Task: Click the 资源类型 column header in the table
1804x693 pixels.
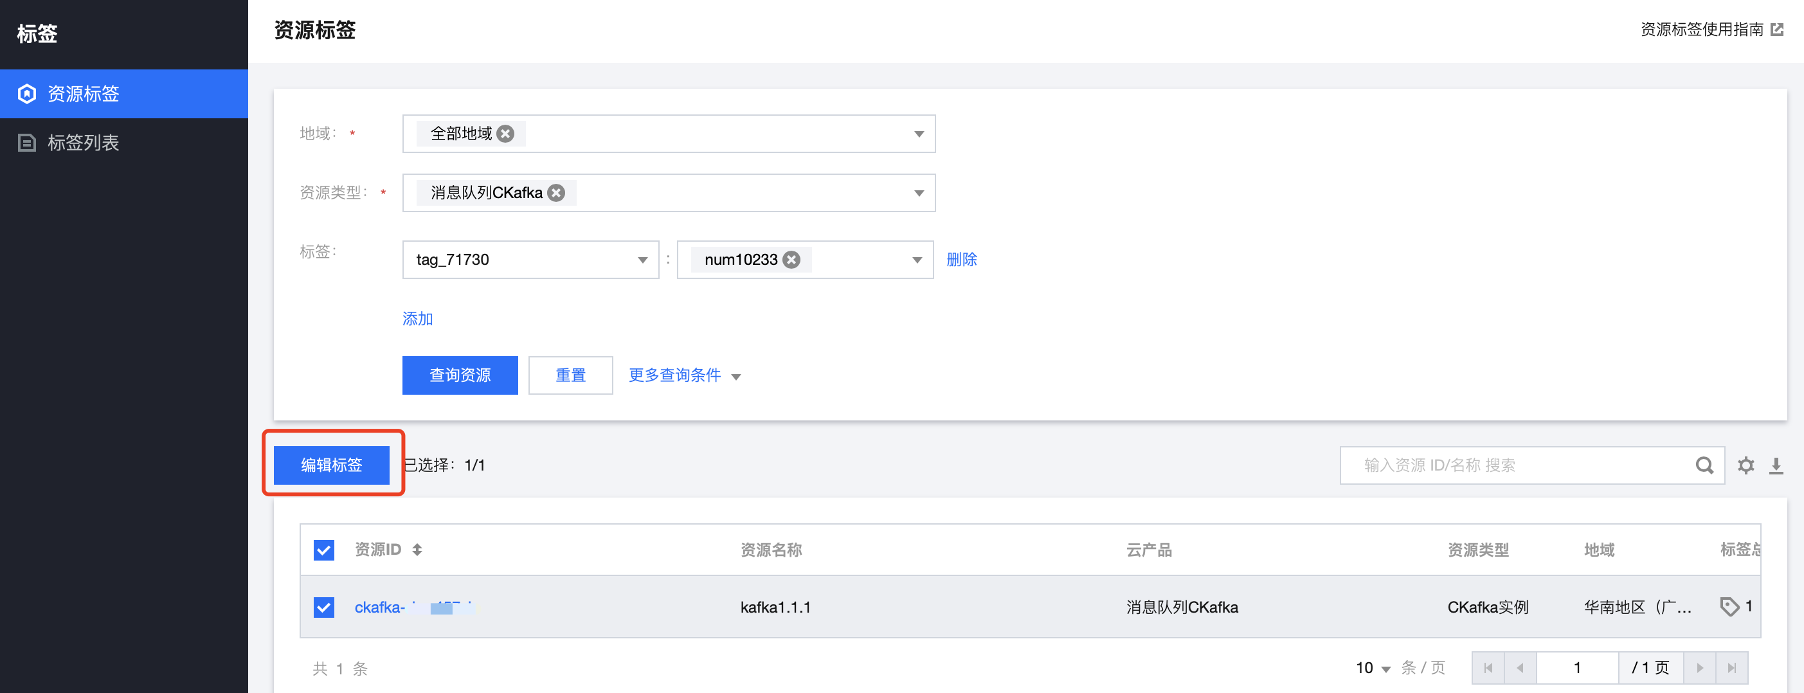Action: pos(1478,550)
